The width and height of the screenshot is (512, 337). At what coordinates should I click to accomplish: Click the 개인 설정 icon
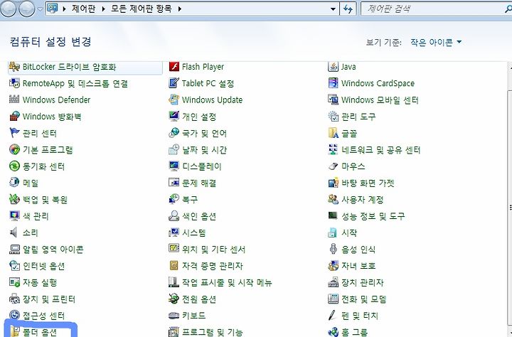174,117
